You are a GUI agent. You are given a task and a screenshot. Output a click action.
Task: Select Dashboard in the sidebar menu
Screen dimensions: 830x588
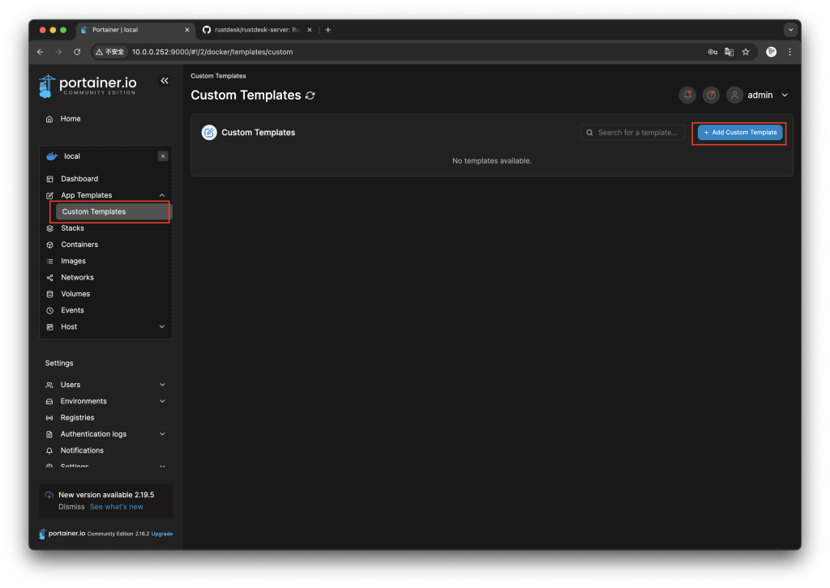(x=79, y=178)
